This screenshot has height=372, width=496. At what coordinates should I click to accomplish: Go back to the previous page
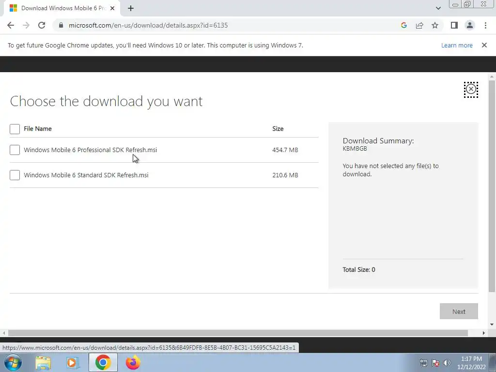coord(11,25)
